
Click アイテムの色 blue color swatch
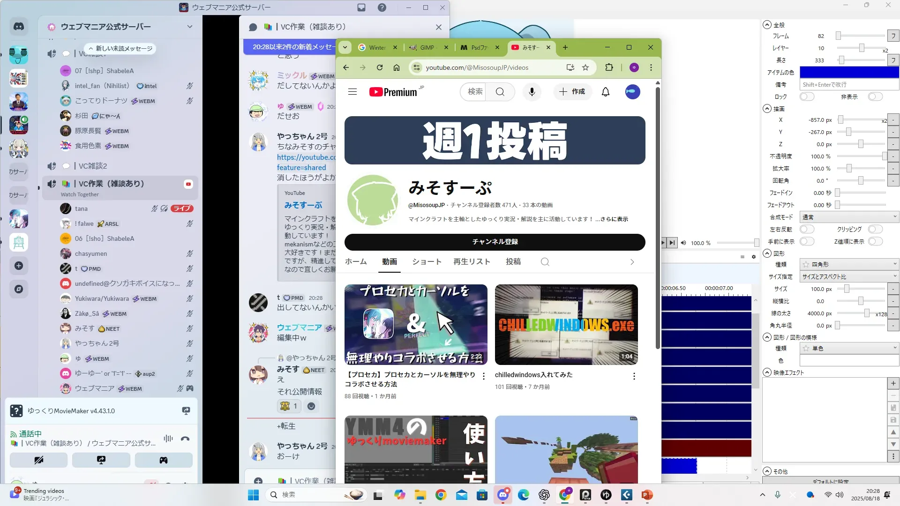849,72
